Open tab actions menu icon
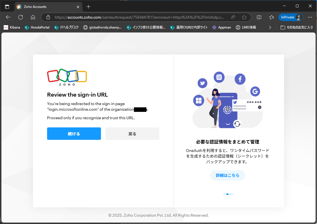 click(7, 7)
